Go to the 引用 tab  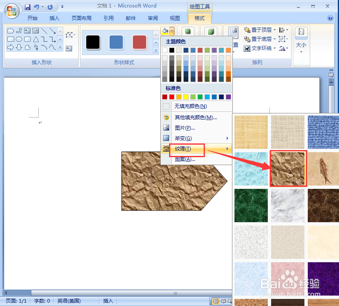tap(109, 18)
